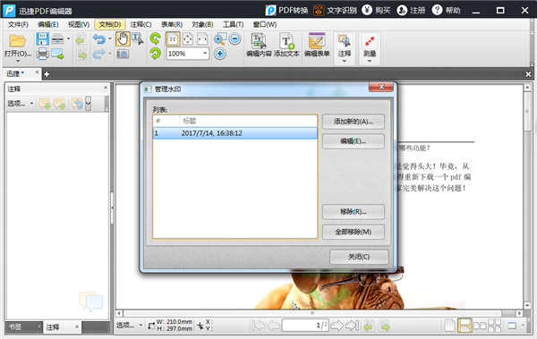The height and width of the screenshot is (339, 537).
Task: Click the Undo blue arrow icon
Action: pos(99,39)
